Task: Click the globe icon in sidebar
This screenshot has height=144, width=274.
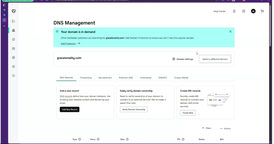Action: [x=13, y=57]
